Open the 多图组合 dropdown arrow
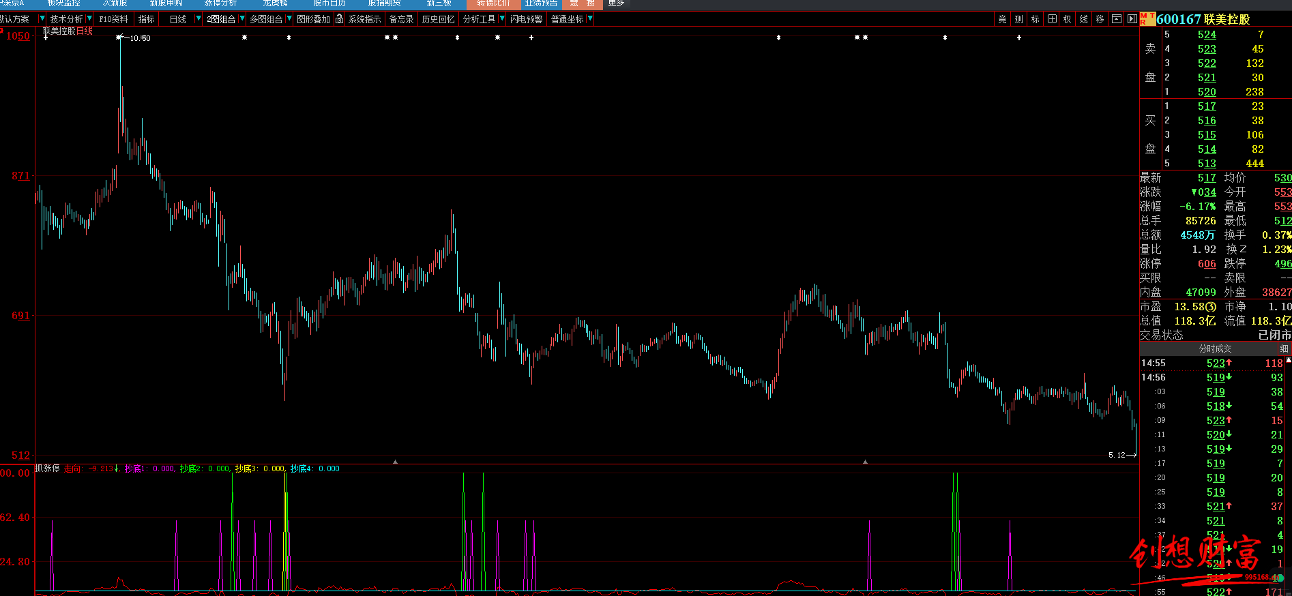1292x596 pixels. pyautogui.click(x=289, y=18)
